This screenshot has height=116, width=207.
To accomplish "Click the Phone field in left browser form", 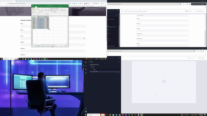I will (x=53, y=38).
